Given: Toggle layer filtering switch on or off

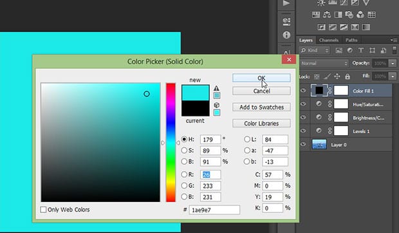Looking at the screenshot, I should click(x=394, y=50).
